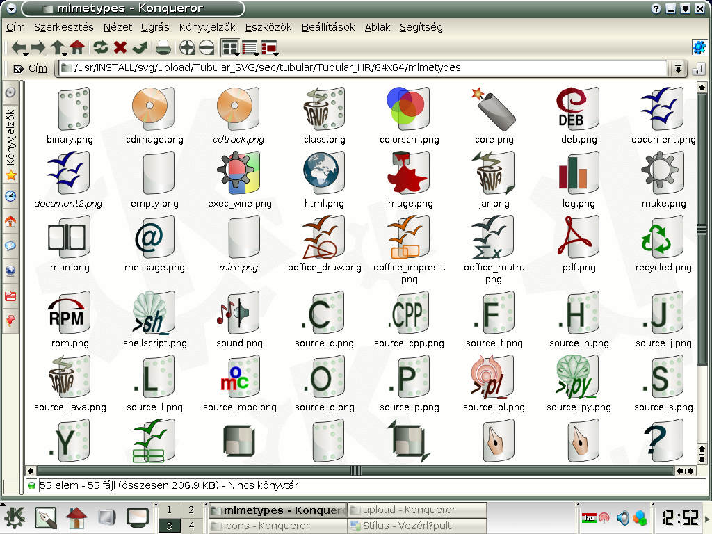
Task: Click the horizontal scrollbar left arrow
Action: (x=31, y=471)
